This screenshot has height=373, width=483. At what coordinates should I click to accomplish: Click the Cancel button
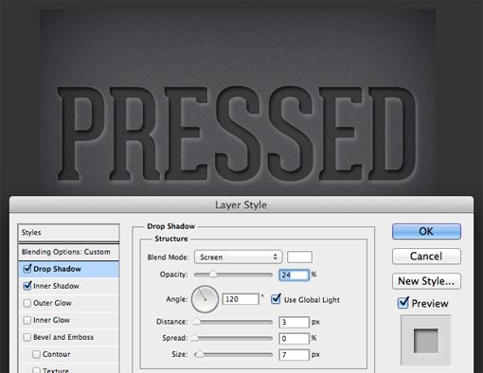[426, 256]
